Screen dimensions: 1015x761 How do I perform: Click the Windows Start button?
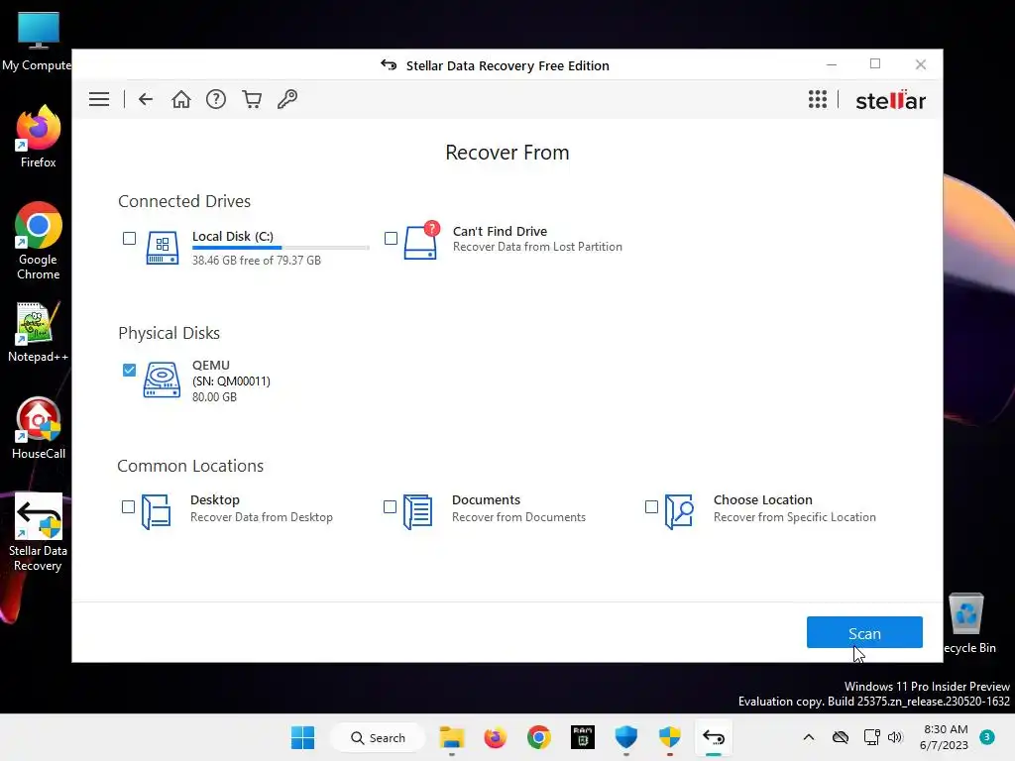coord(302,737)
